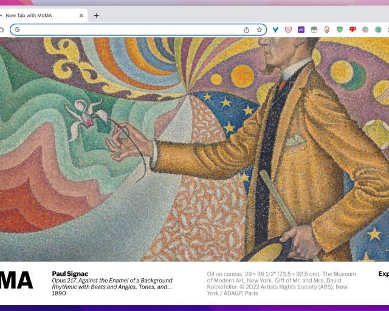Open the green shield AdGuard extension
389x311 pixels.
pos(340,30)
